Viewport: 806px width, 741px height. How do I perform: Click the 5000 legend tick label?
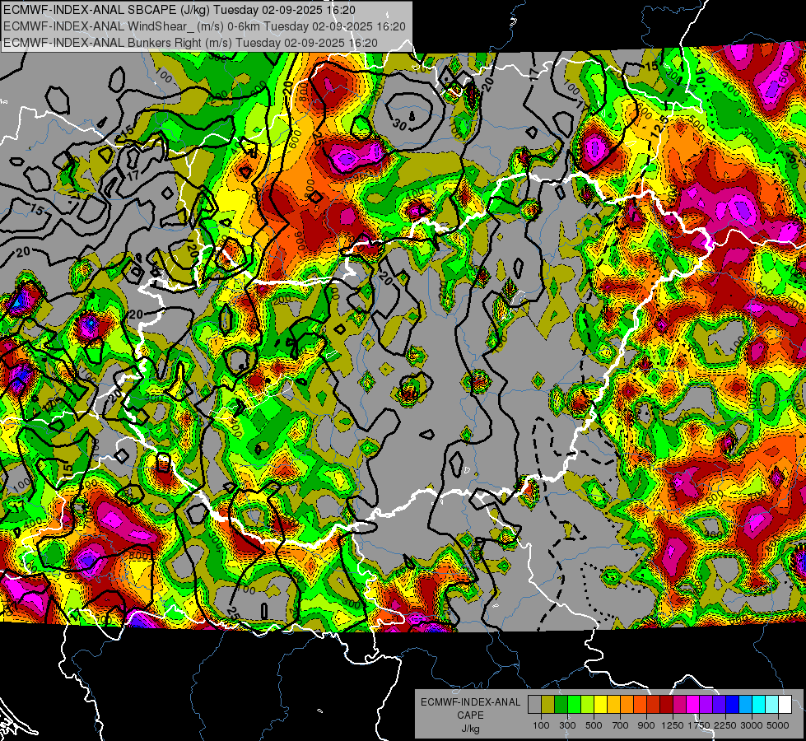pos(778,725)
